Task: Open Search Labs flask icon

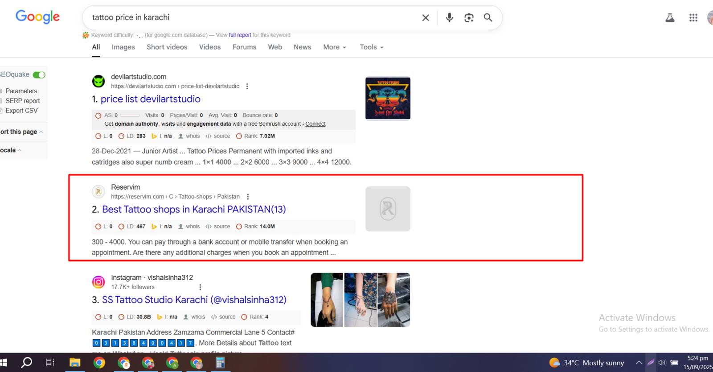Action: pos(670,17)
